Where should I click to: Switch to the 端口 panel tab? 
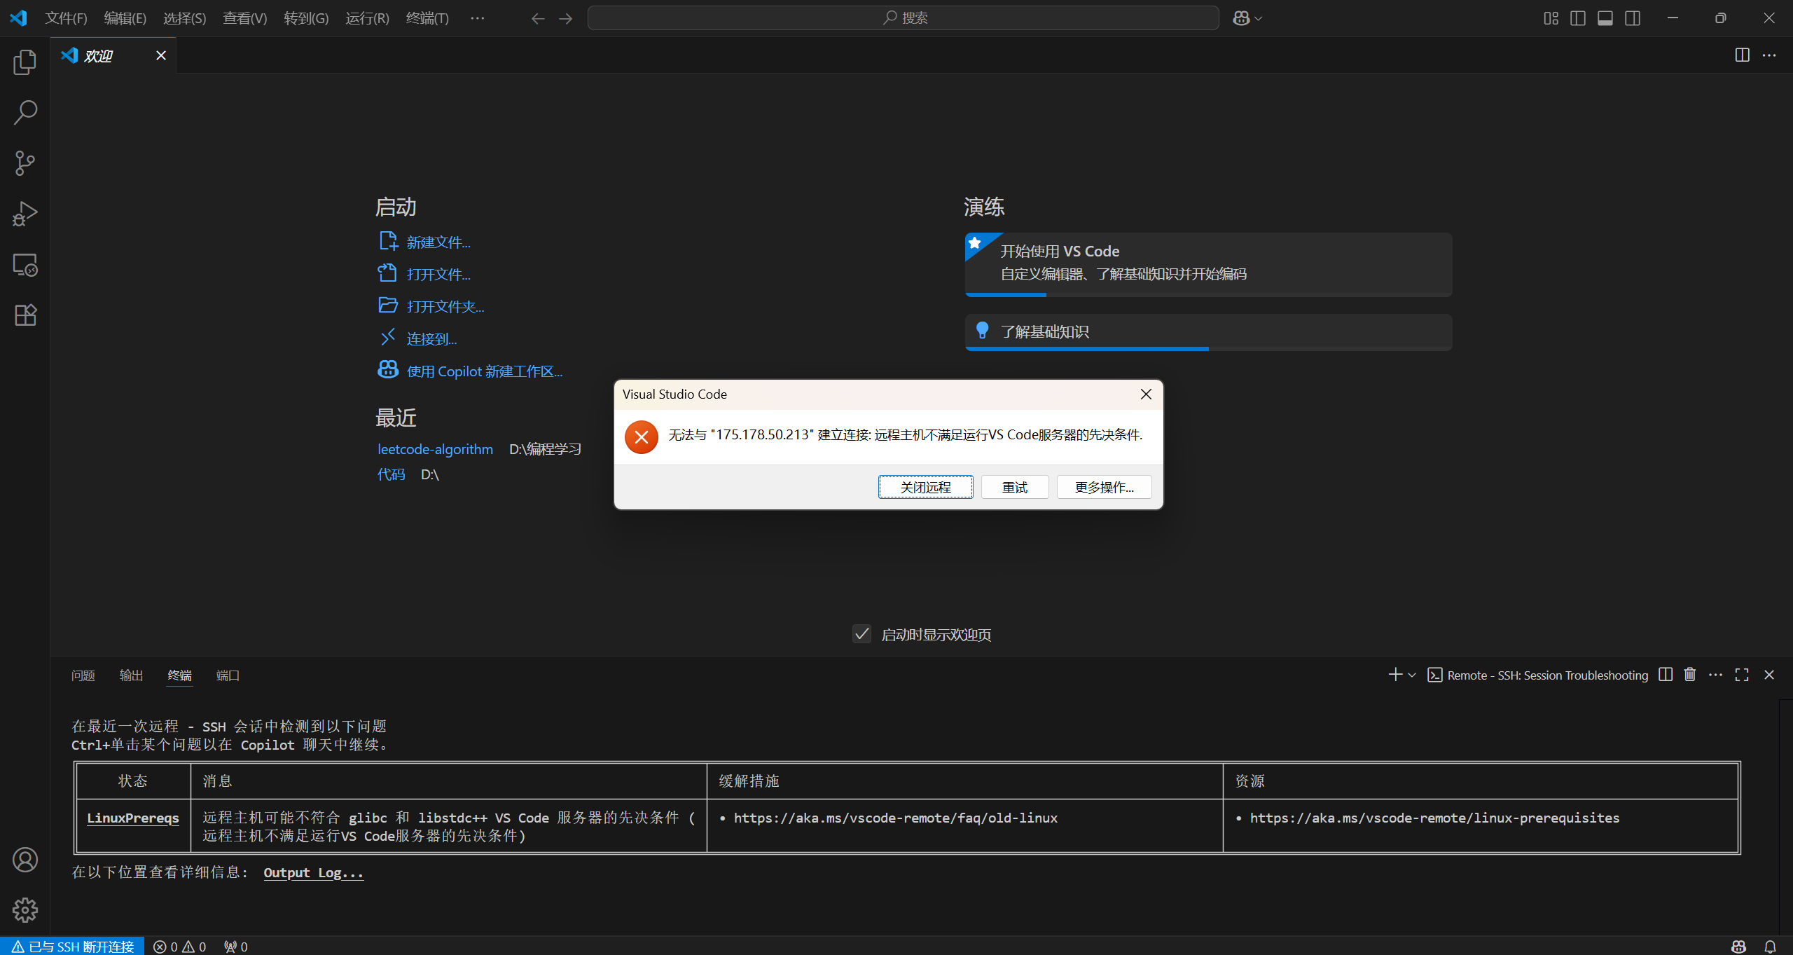click(228, 675)
